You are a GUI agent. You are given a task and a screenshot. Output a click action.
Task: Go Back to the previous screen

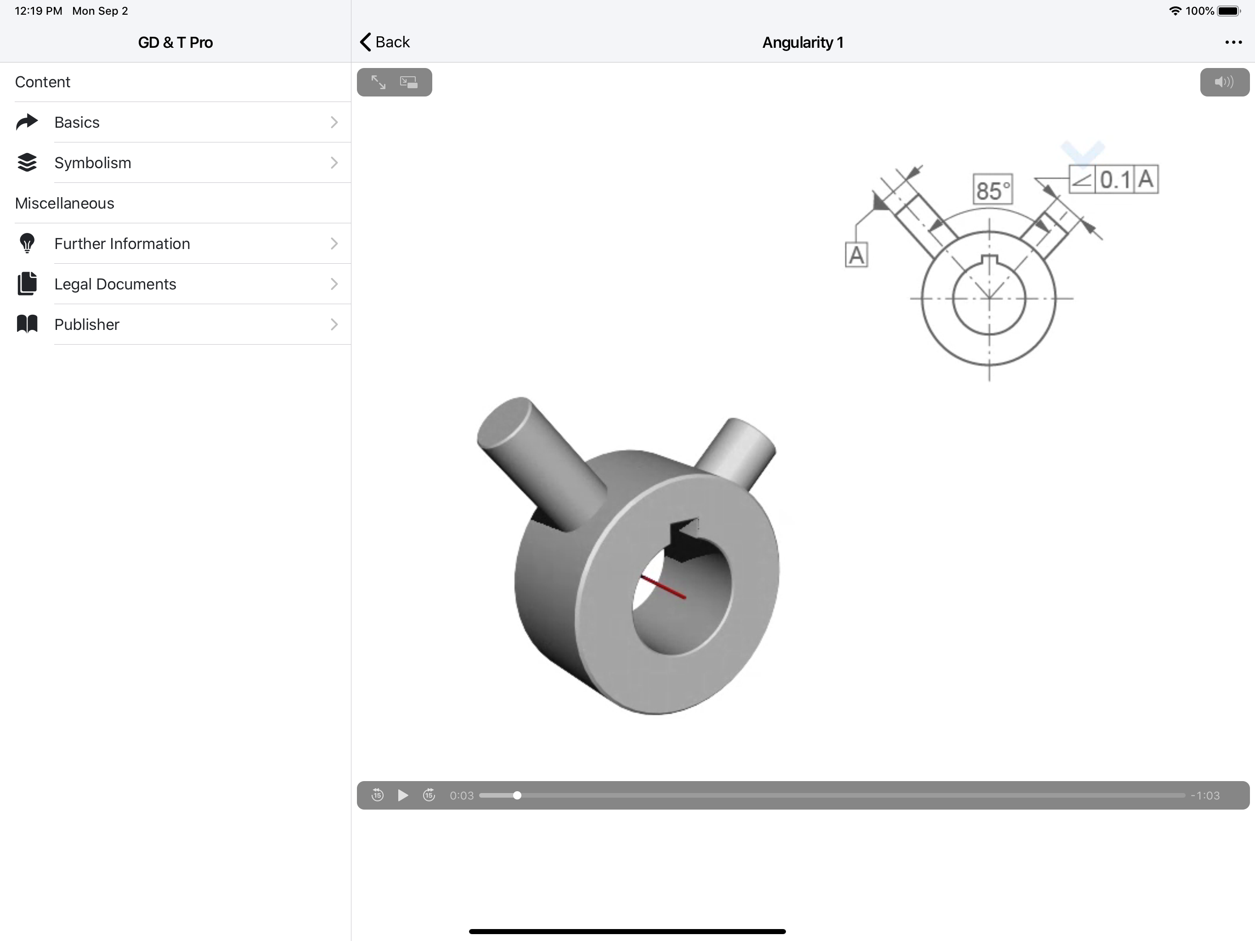point(384,42)
